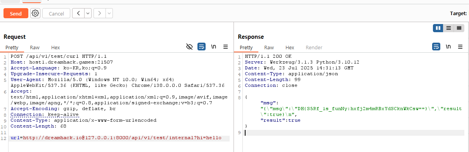
Task: Click the Accept-Language header line
Action: tap(59, 67)
